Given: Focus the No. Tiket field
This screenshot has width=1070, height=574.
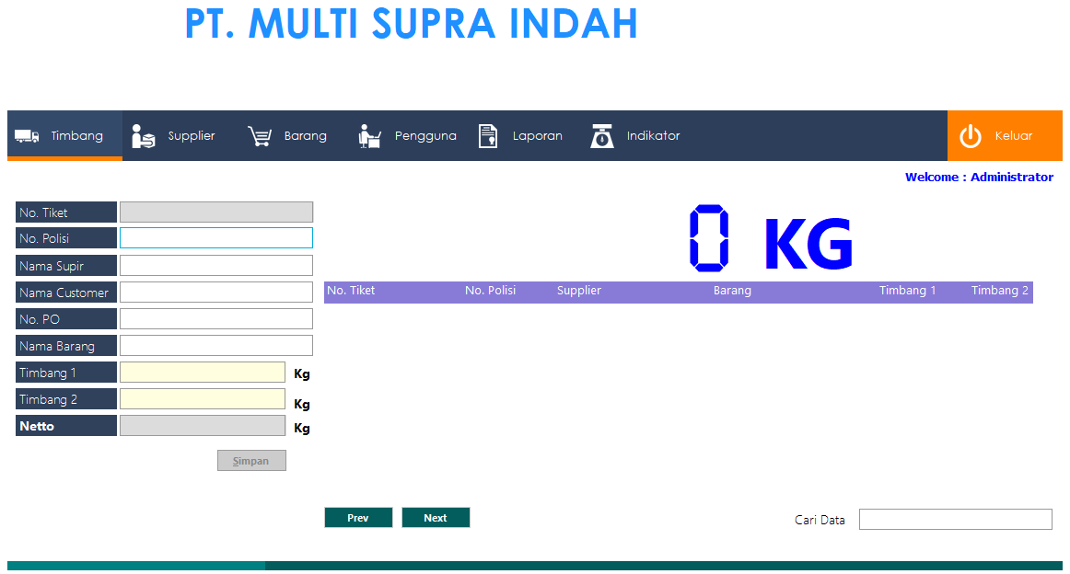Looking at the screenshot, I should click(216, 212).
